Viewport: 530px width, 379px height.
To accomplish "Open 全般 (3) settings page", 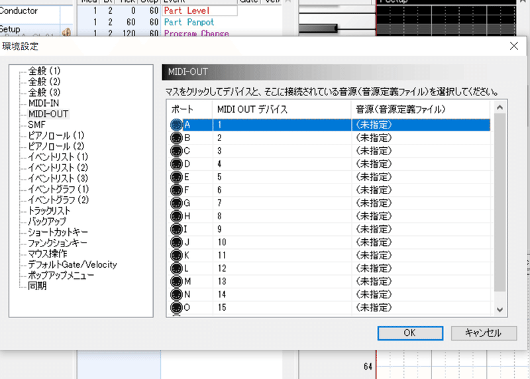I will click(44, 92).
